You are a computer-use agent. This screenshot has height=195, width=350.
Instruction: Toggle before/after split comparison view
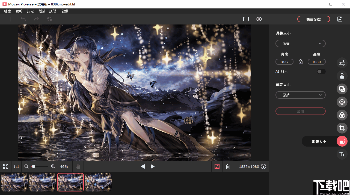coord(246,19)
